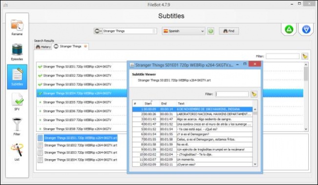Select downloaded S01E03 .srt file
This screenshot has width=318, height=185.
point(81,153)
